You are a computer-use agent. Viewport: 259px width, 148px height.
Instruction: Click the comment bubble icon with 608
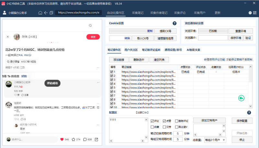(x=85, y=139)
